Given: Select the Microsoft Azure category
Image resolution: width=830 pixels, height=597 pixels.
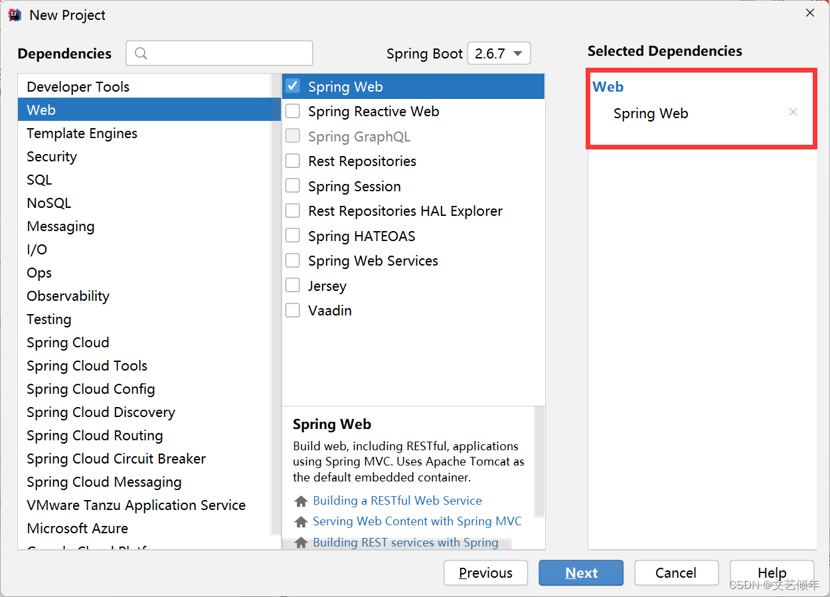Looking at the screenshot, I should 145,528.
